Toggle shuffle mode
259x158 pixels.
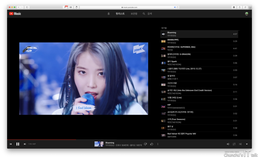(x=240, y=144)
